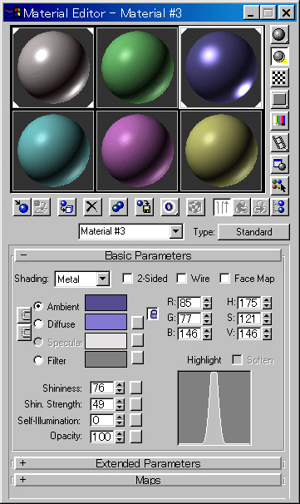
Task: Select the grey sphere material slot
Action: coord(53,67)
